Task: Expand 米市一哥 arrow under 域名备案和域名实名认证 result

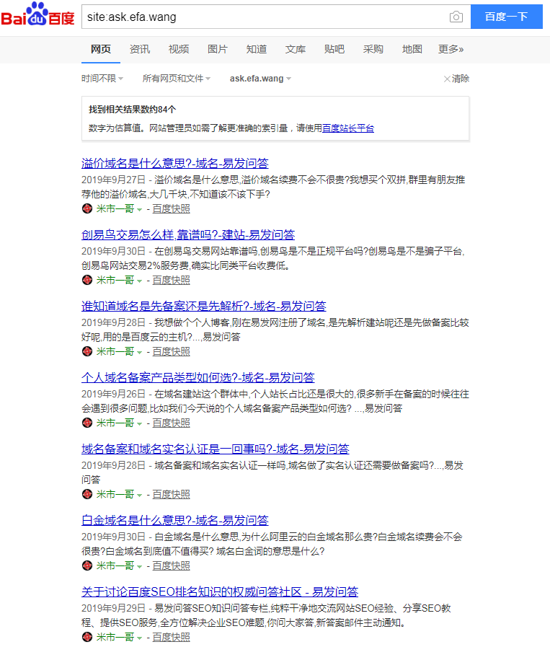Action: pyautogui.click(x=139, y=495)
